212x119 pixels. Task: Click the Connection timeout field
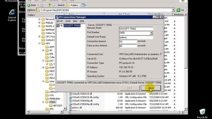pyautogui.click(x=128, y=42)
